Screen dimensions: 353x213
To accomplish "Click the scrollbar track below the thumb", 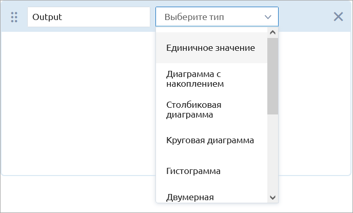I will point(272,153).
